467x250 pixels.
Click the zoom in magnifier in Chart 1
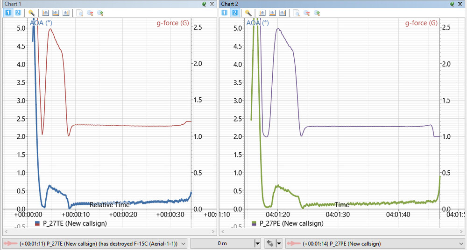[x=100, y=13]
